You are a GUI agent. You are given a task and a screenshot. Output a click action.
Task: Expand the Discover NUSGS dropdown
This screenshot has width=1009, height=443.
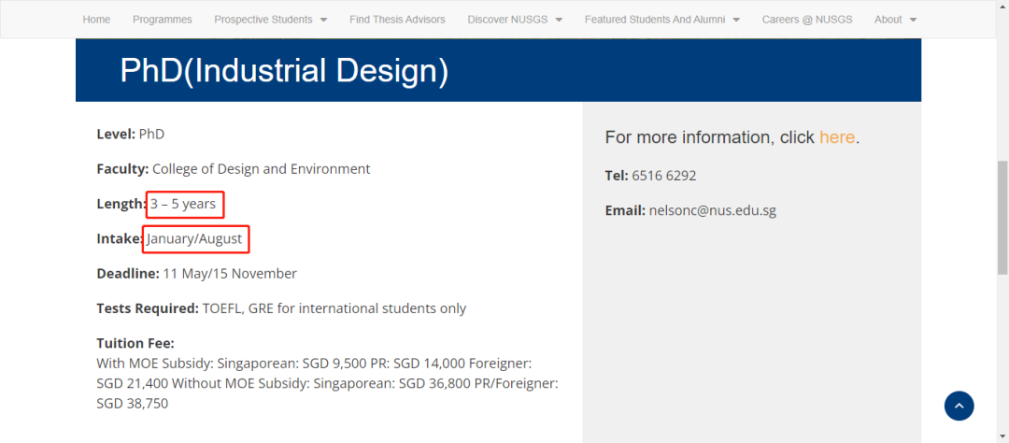pyautogui.click(x=515, y=20)
